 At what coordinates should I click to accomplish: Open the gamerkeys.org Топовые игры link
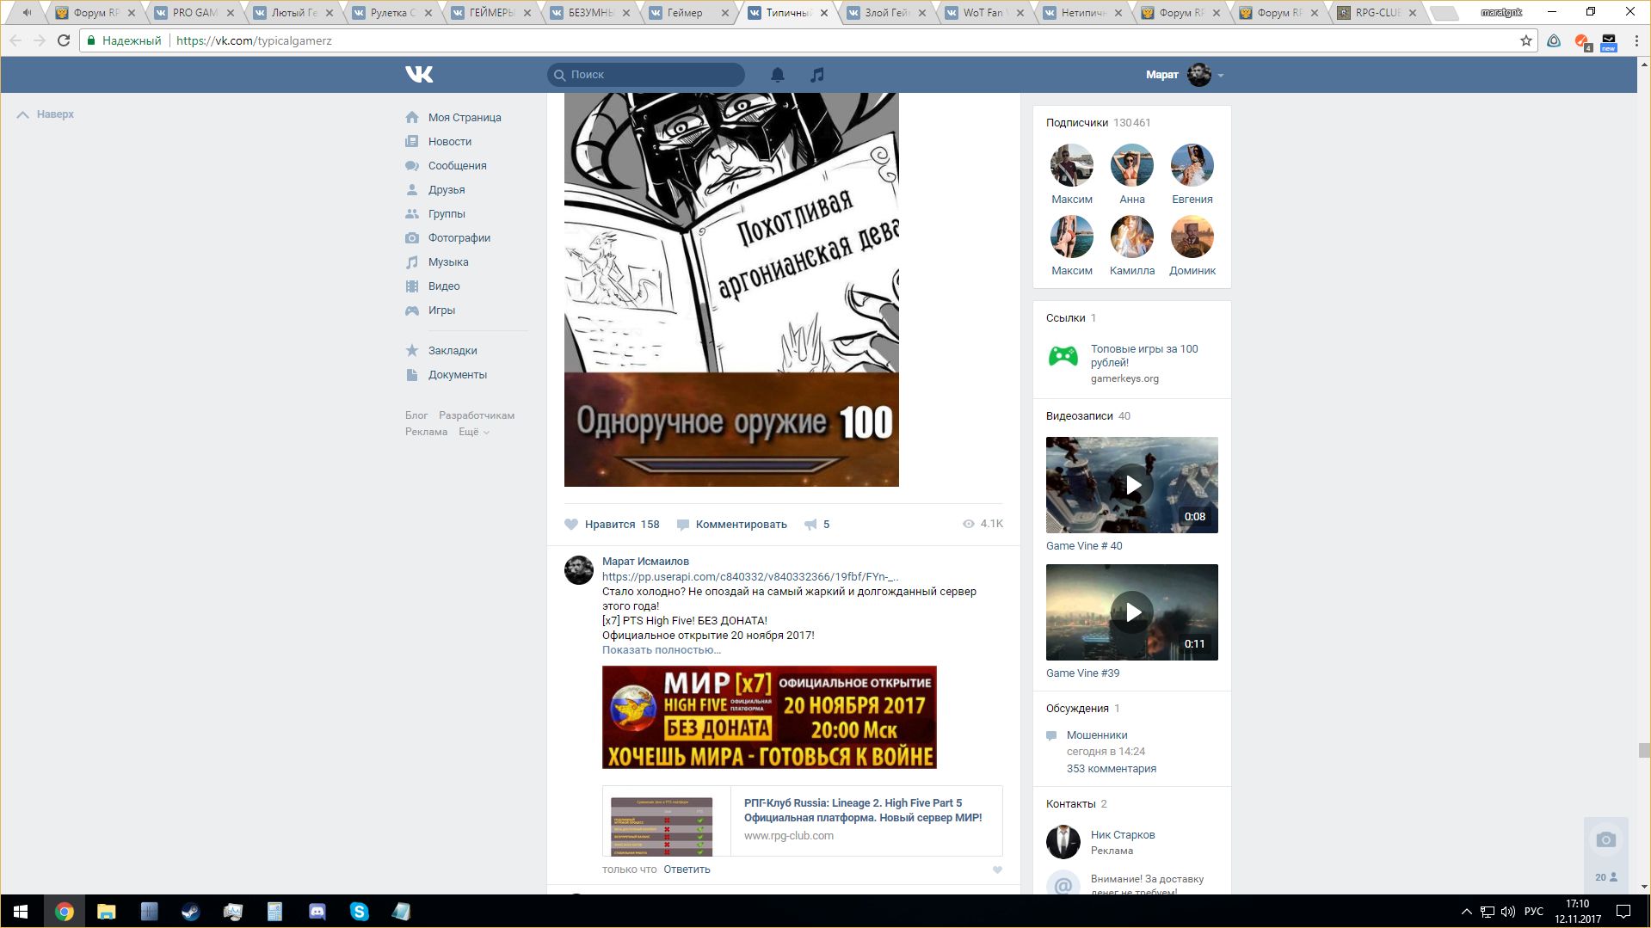point(1143,355)
